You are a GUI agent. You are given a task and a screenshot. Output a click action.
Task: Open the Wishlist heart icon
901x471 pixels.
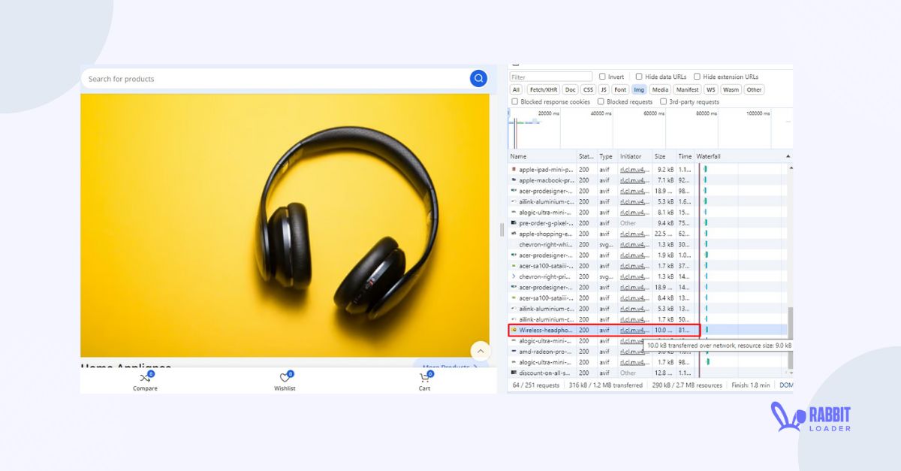point(285,379)
